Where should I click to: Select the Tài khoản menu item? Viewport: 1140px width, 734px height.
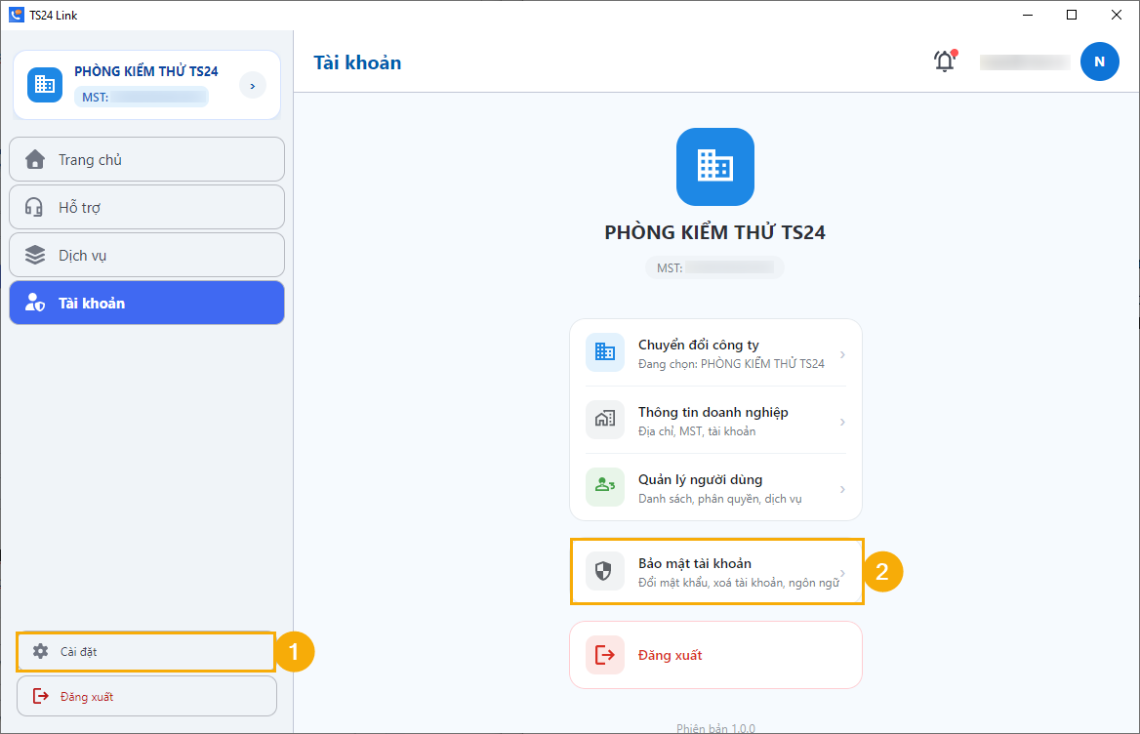146,303
